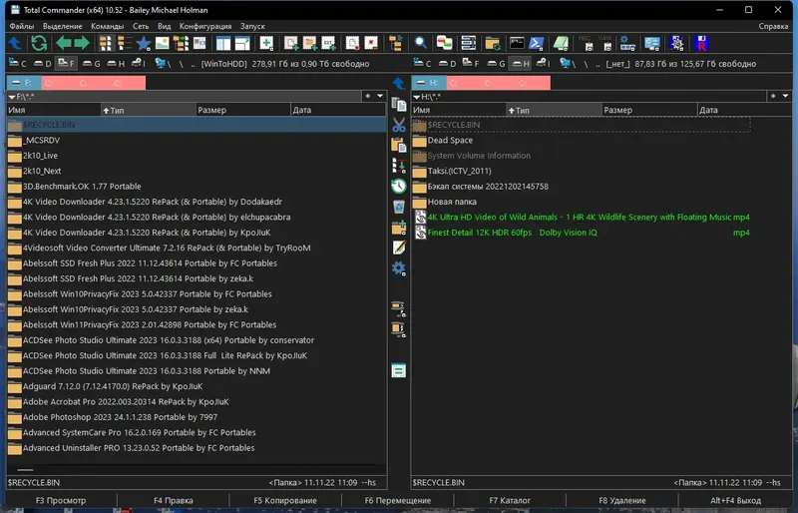The height and width of the screenshot is (513, 798).
Task: Switch left panel to drive D
Action: coord(43,63)
